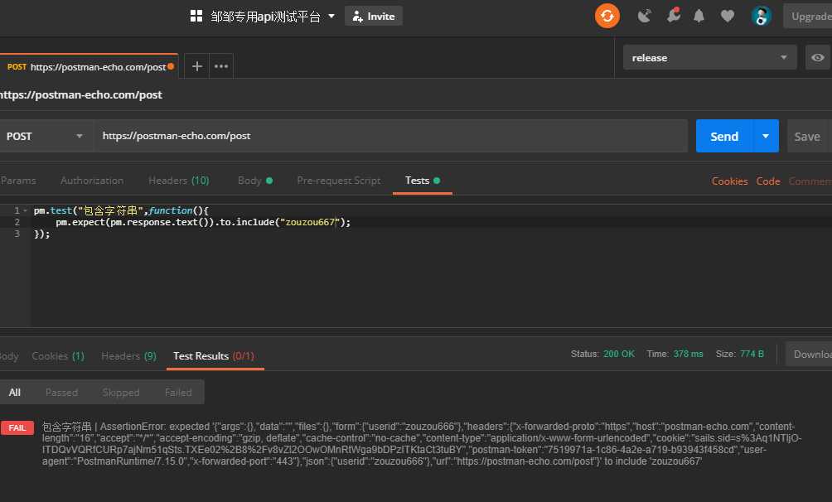Viewport: 832px width, 502px height.
Task: Click the Save button
Action: (x=807, y=137)
